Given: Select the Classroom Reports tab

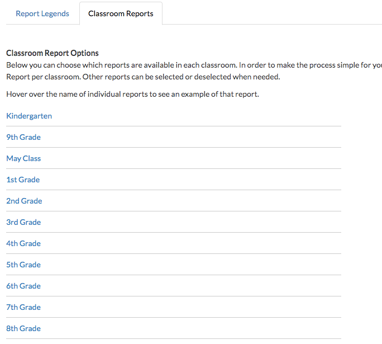Looking at the screenshot, I should point(121,13).
